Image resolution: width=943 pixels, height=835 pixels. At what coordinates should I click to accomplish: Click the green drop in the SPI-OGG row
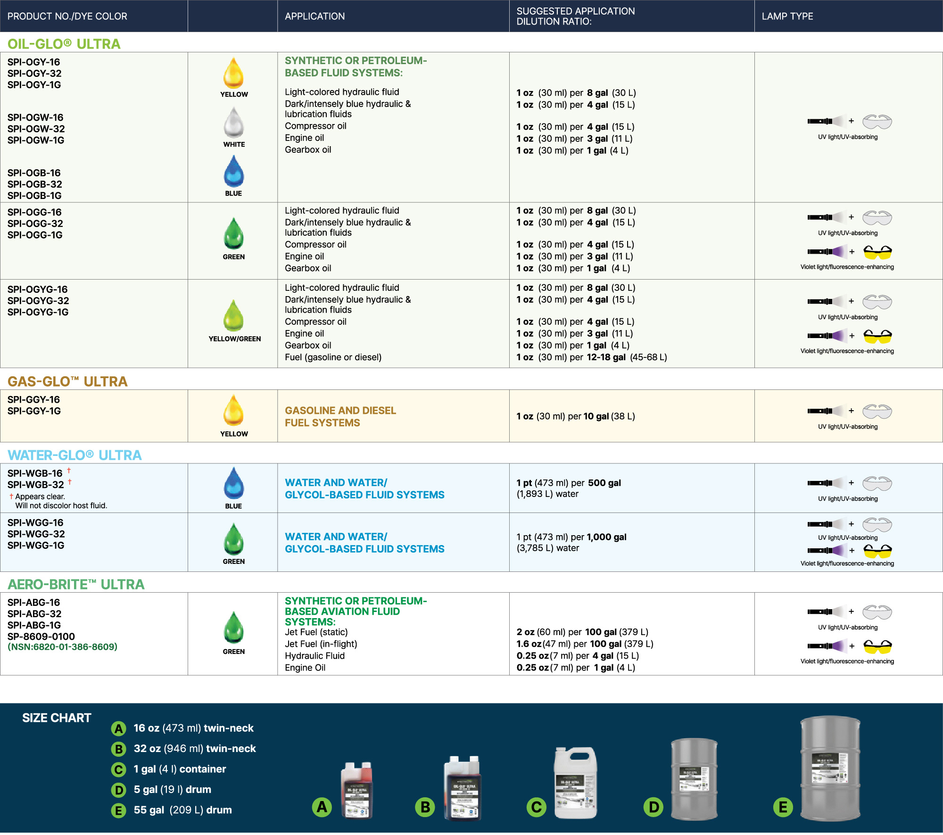[233, 233]
